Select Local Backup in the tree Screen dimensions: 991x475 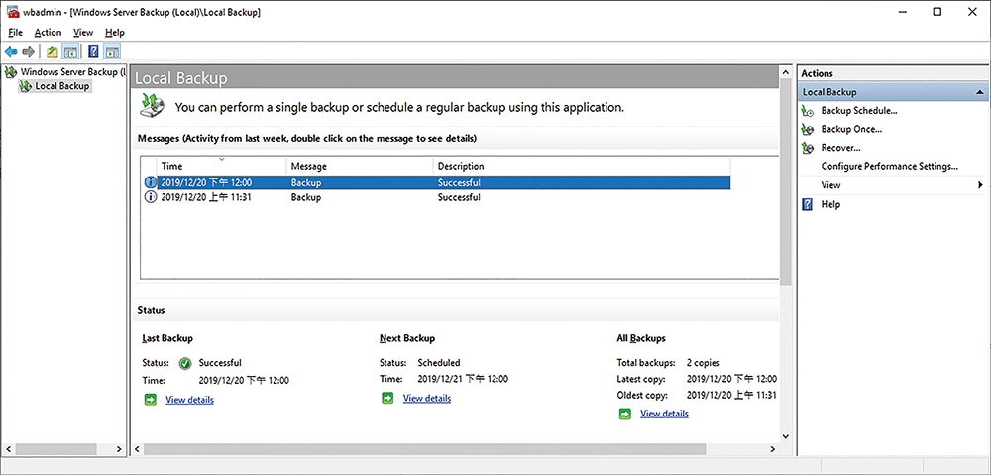[x=62, y=86]
